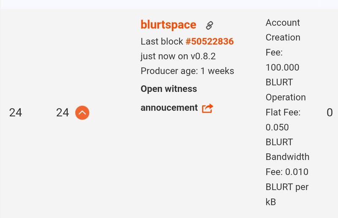Click the chain link icon beside blurtspace
338x218 pixels.
click(210, 25)
